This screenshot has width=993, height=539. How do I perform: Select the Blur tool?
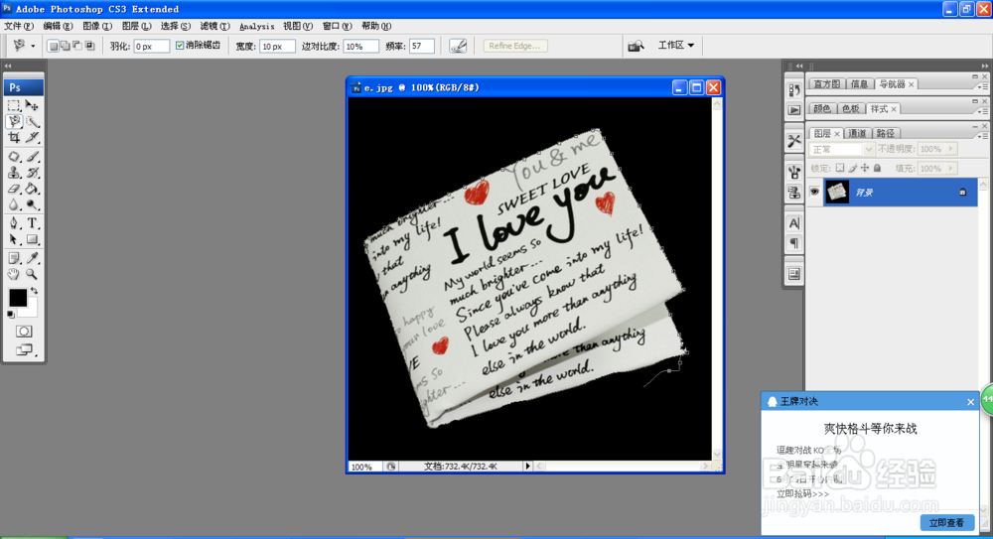pos(14,204)
